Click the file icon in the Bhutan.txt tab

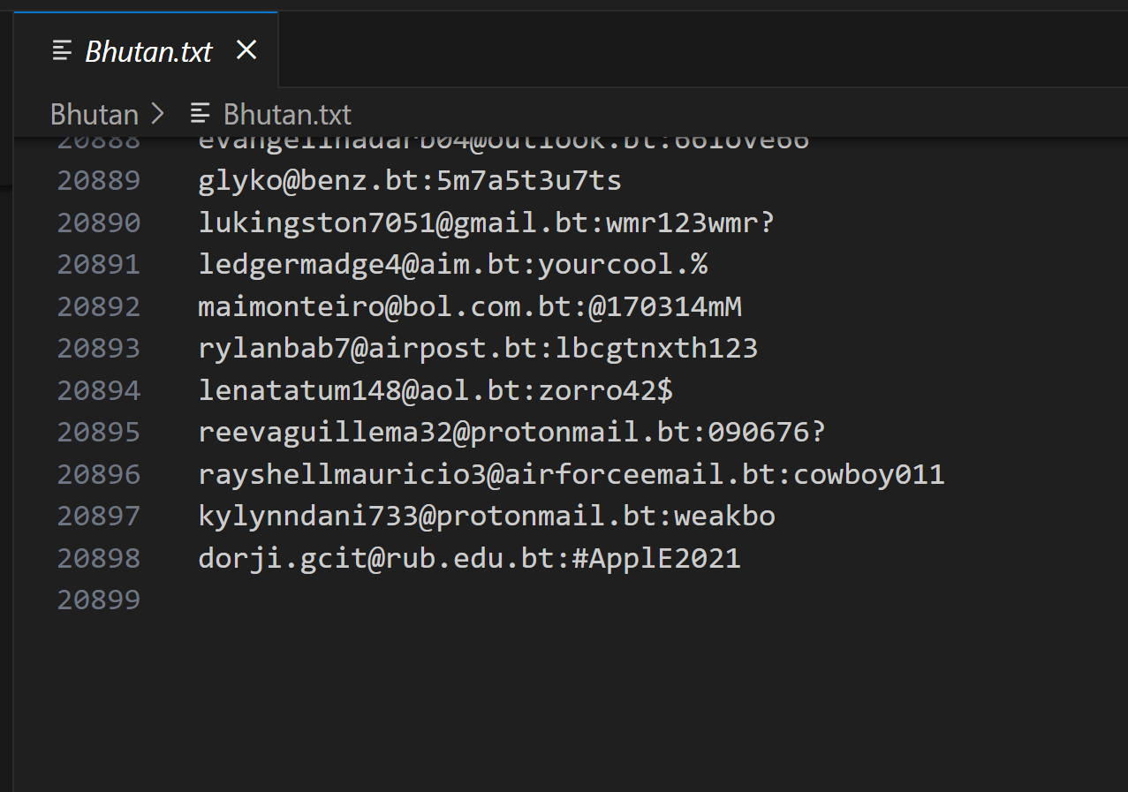[62, 51]
